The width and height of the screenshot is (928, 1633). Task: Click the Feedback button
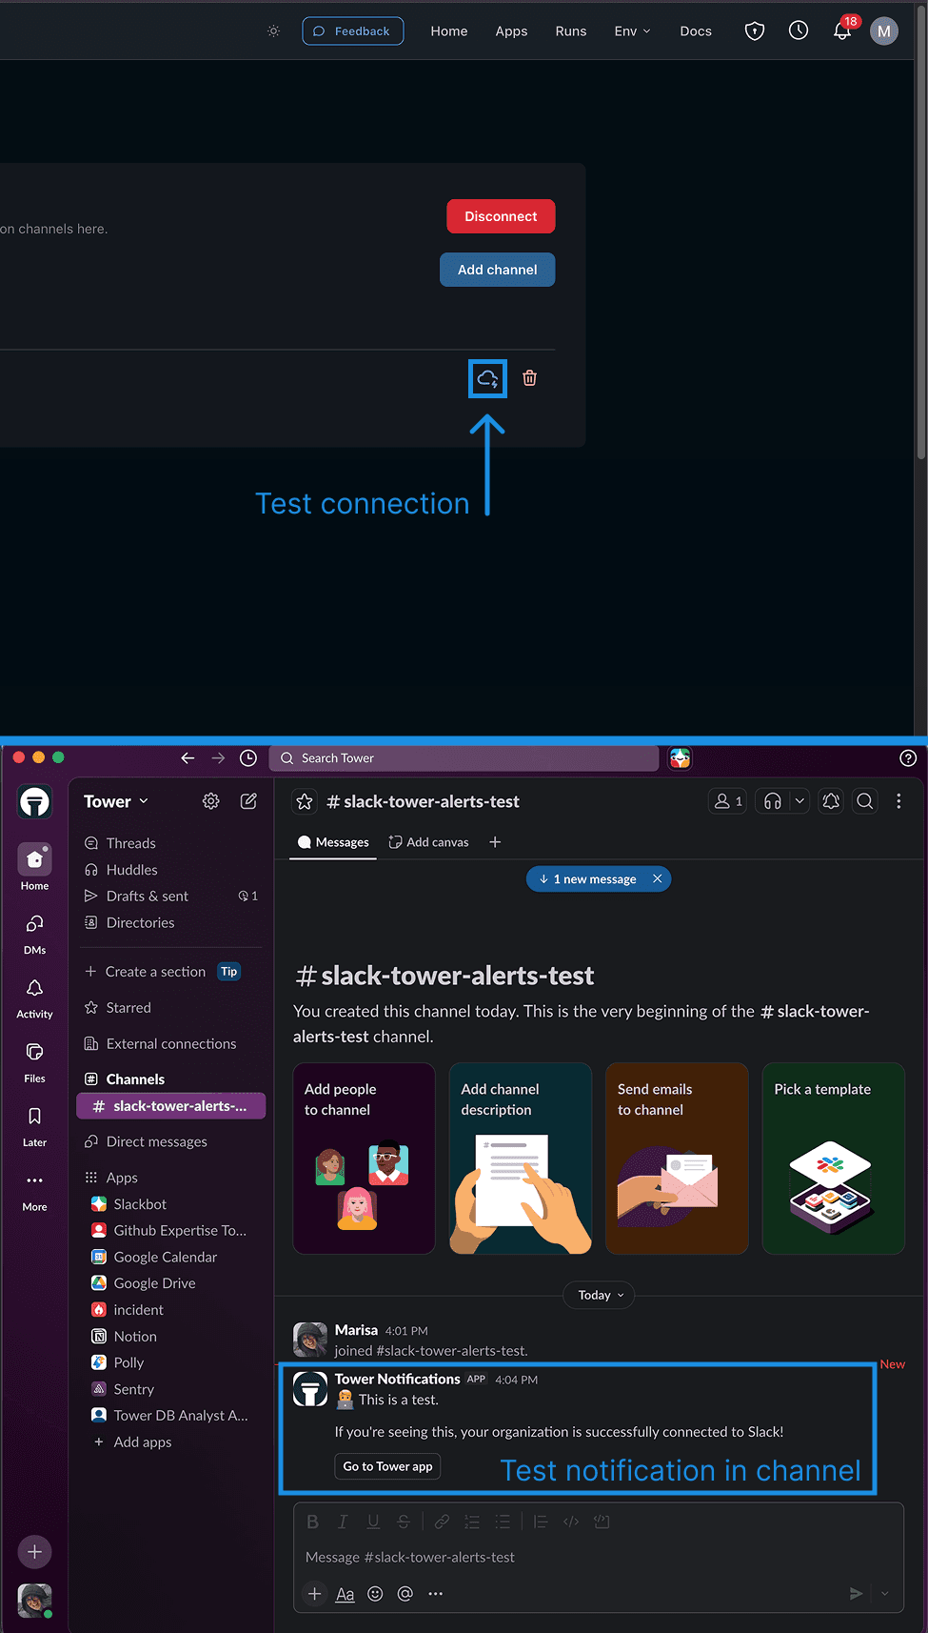pyautogui.click(x=352, y=31)
